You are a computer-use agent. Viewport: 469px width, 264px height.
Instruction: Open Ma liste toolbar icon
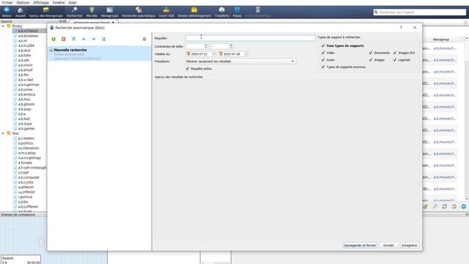(x=92, y=10)
